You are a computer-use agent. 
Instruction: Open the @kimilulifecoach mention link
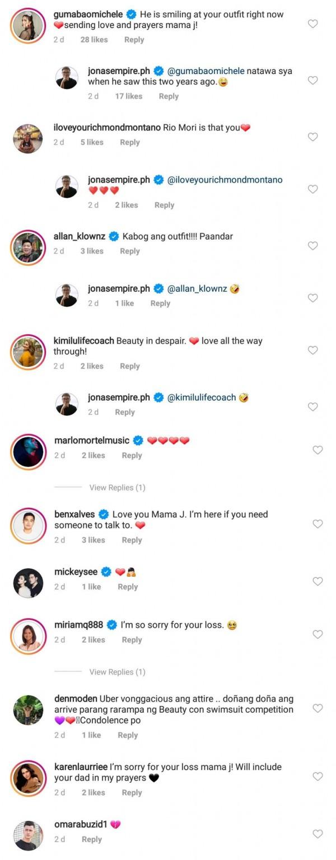[202, 398]
